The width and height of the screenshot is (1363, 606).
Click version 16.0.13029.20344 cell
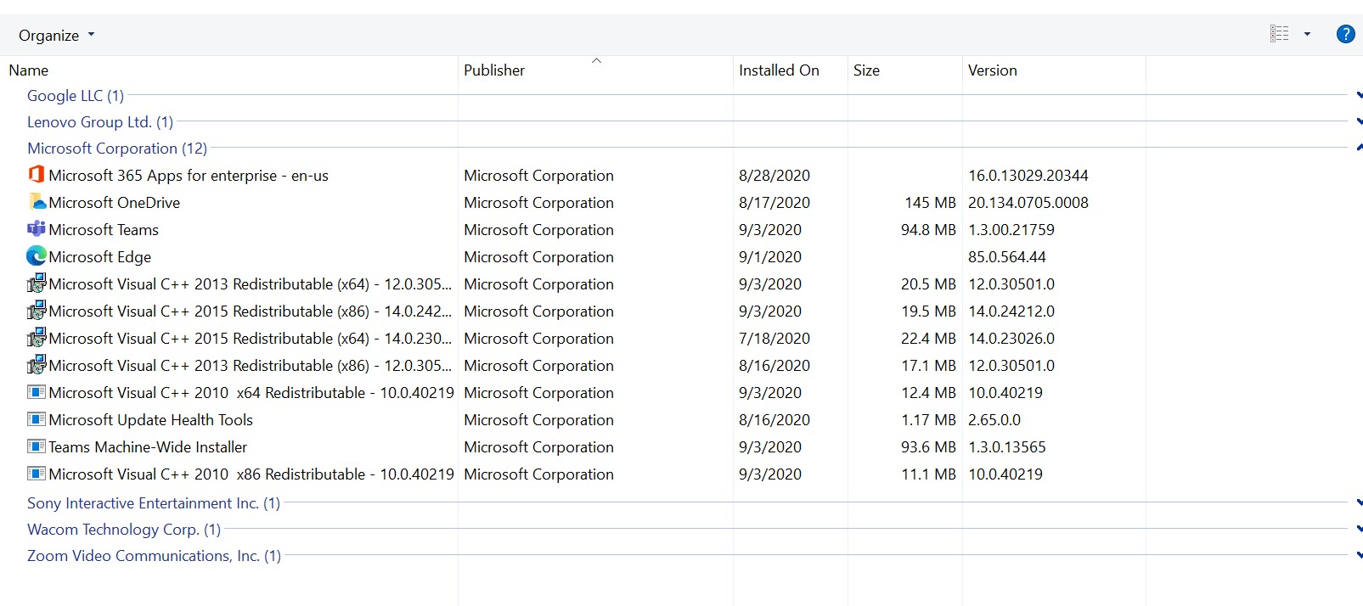coord(1028,176)
